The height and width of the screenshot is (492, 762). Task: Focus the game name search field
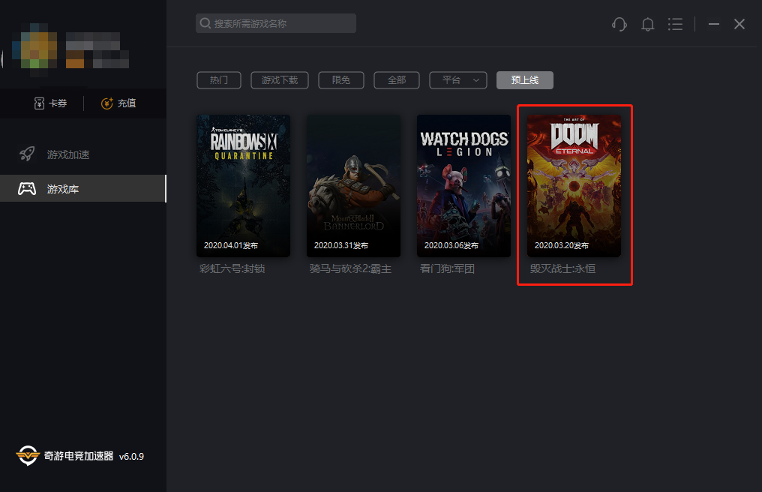[276, 23]
